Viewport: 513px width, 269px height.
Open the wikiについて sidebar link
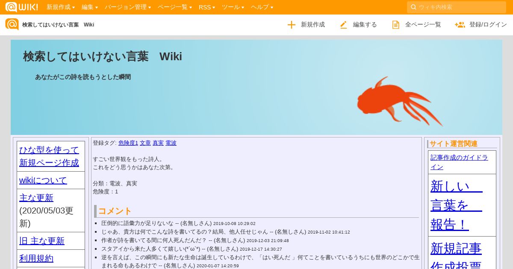43,180
